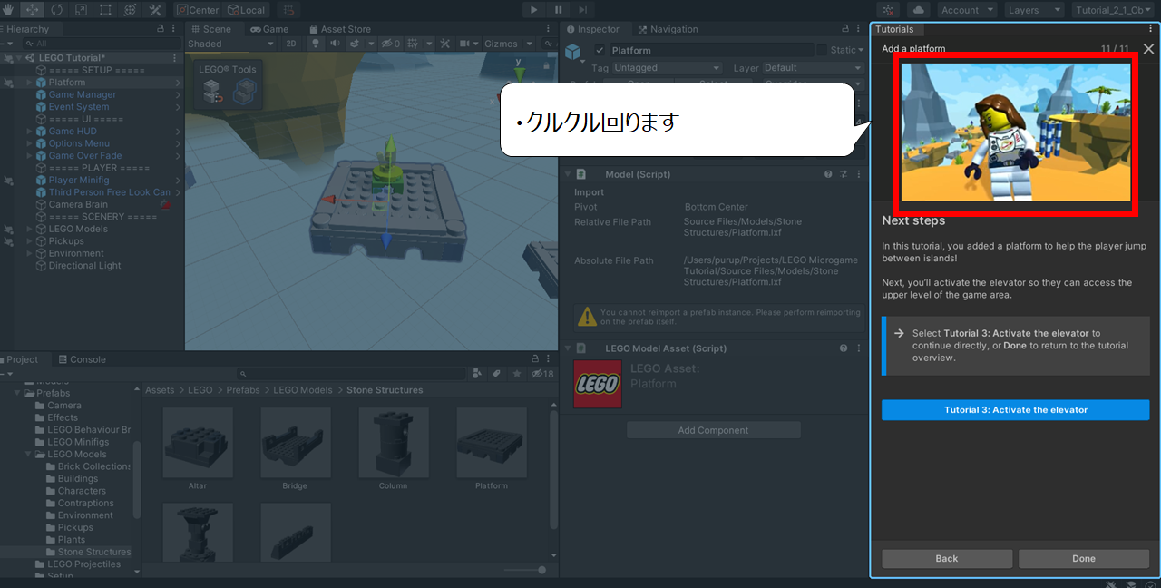1161x588 pixels.
Task: Toggle Platform active checkbox in Inspector
Action: (600, 50)
